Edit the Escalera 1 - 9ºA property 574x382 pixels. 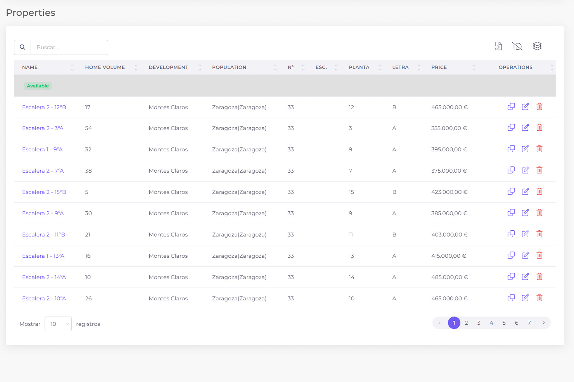click(525, 149)
